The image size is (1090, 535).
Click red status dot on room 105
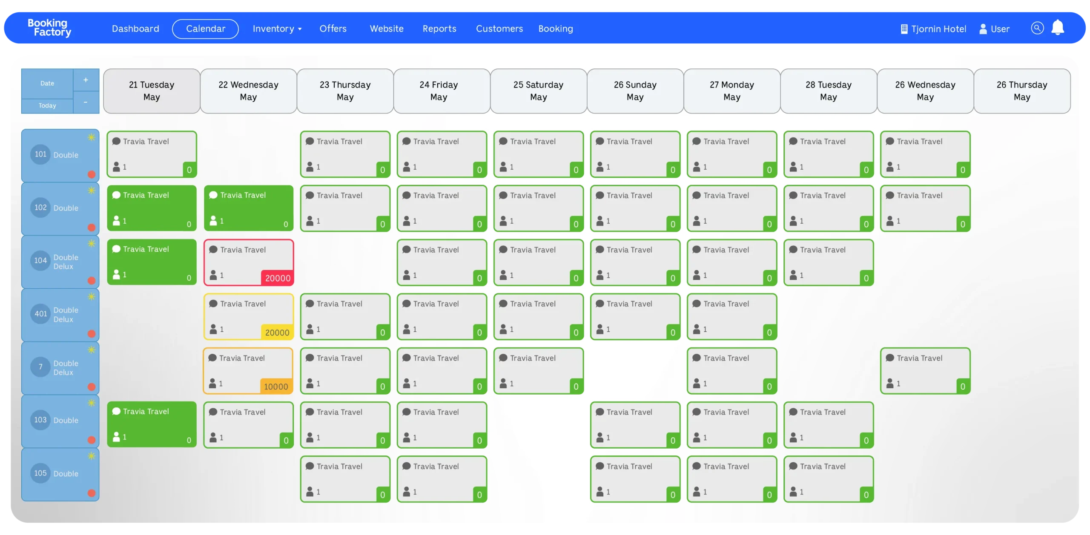[91, 493]
